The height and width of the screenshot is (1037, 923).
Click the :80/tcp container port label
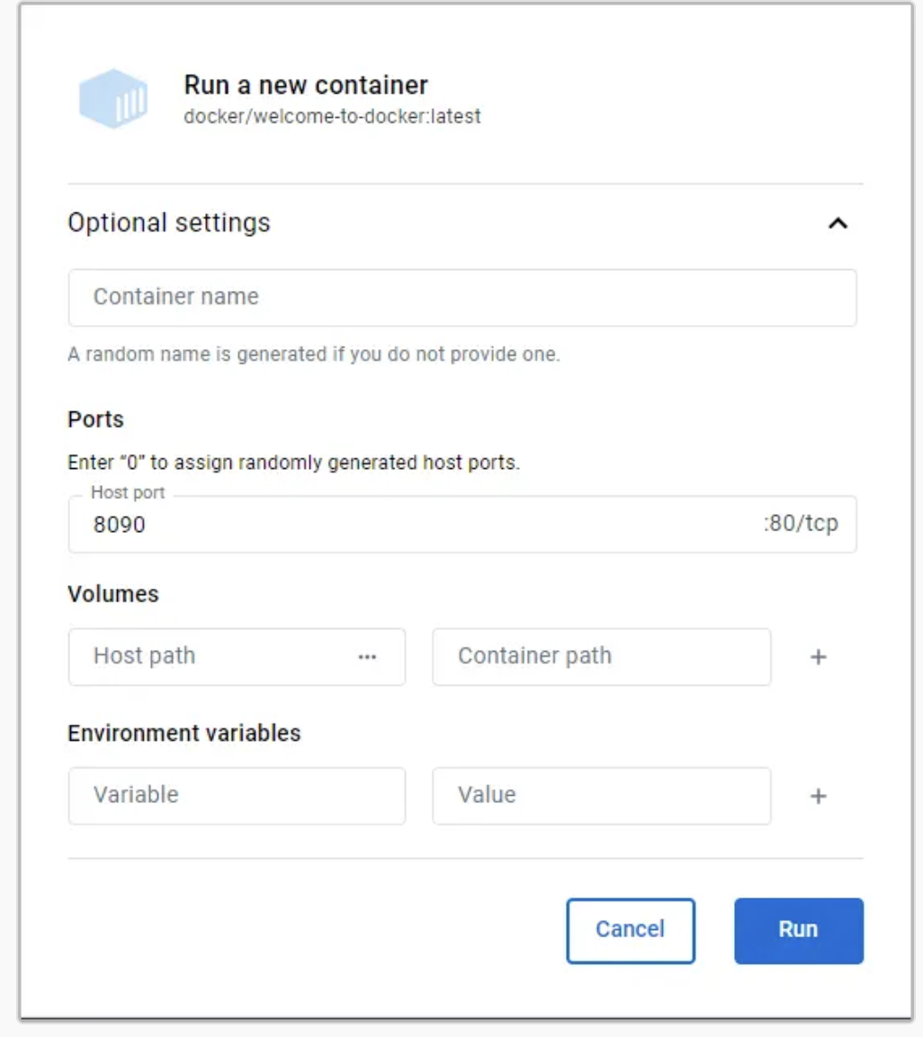click(800, 523)
